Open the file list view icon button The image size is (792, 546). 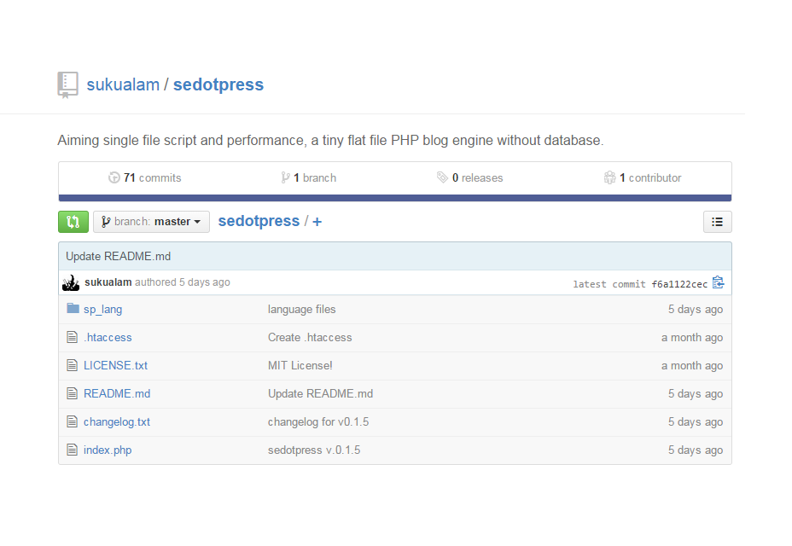pos(717,222)
